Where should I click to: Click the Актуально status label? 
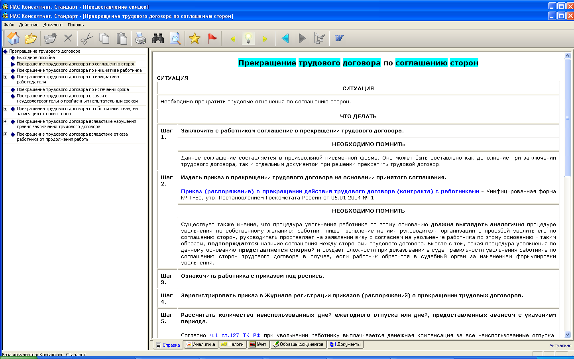click(560, 345)
